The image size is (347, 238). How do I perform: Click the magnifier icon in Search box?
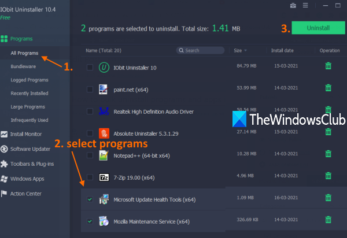(181, 50)
